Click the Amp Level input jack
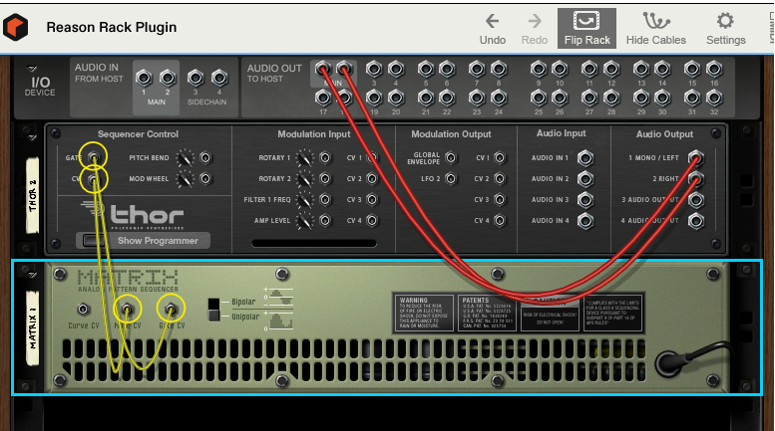 click(325, 220)
